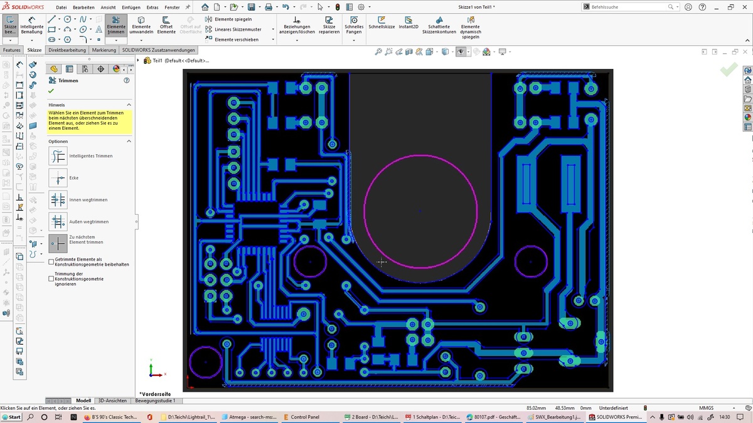Click the Windows Start button
Image resolution: width=753 pixels, height=423 pixels.
pyautogui.click(x=11, y=417)
